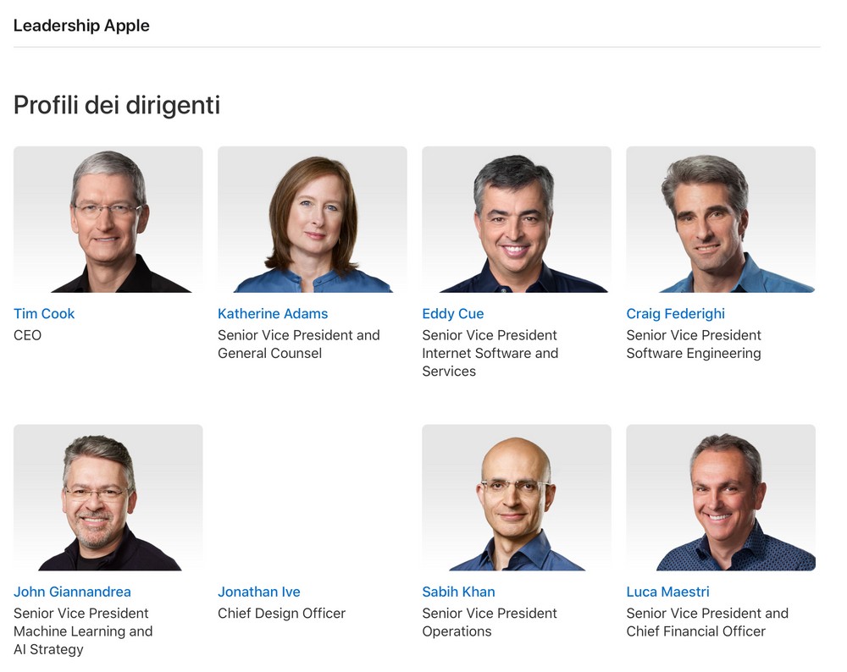The height and width of the screenshot is (672, 847).
Task: Click the photo above John Giannandrea's name
Action: [108, 497]
